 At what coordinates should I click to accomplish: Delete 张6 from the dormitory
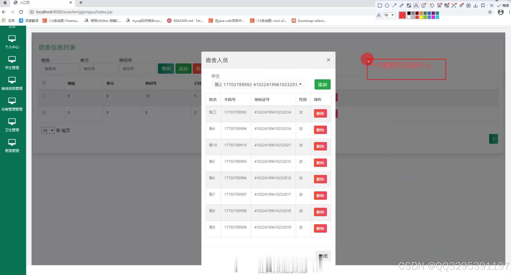point(320,179)
